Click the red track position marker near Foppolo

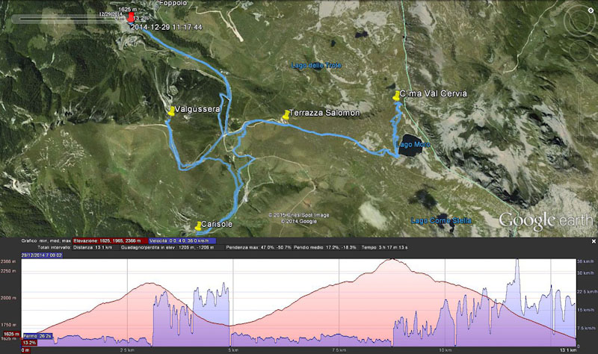coord(131,17)
